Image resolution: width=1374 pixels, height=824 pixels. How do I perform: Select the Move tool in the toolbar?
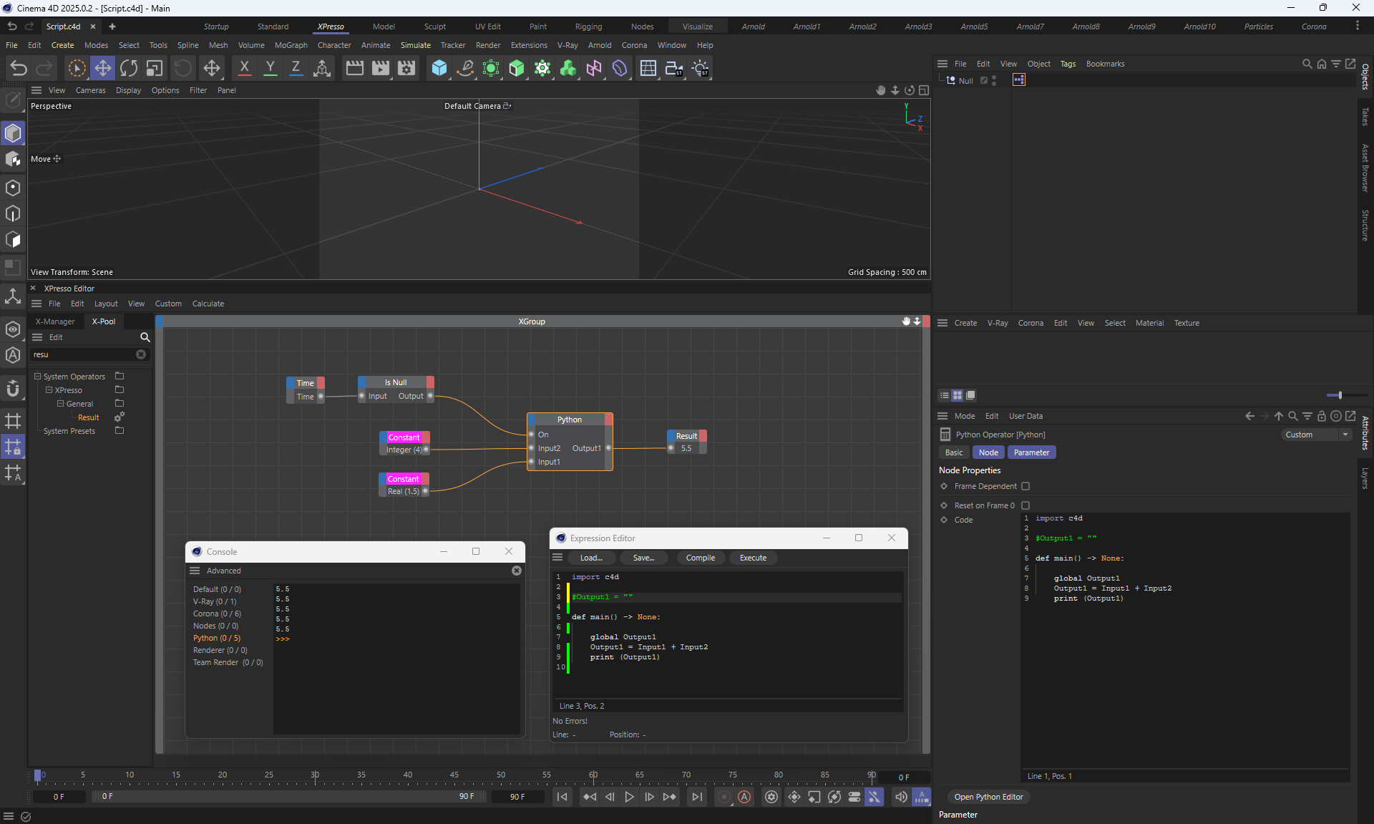pyautogui.click(x=103, y=68)
